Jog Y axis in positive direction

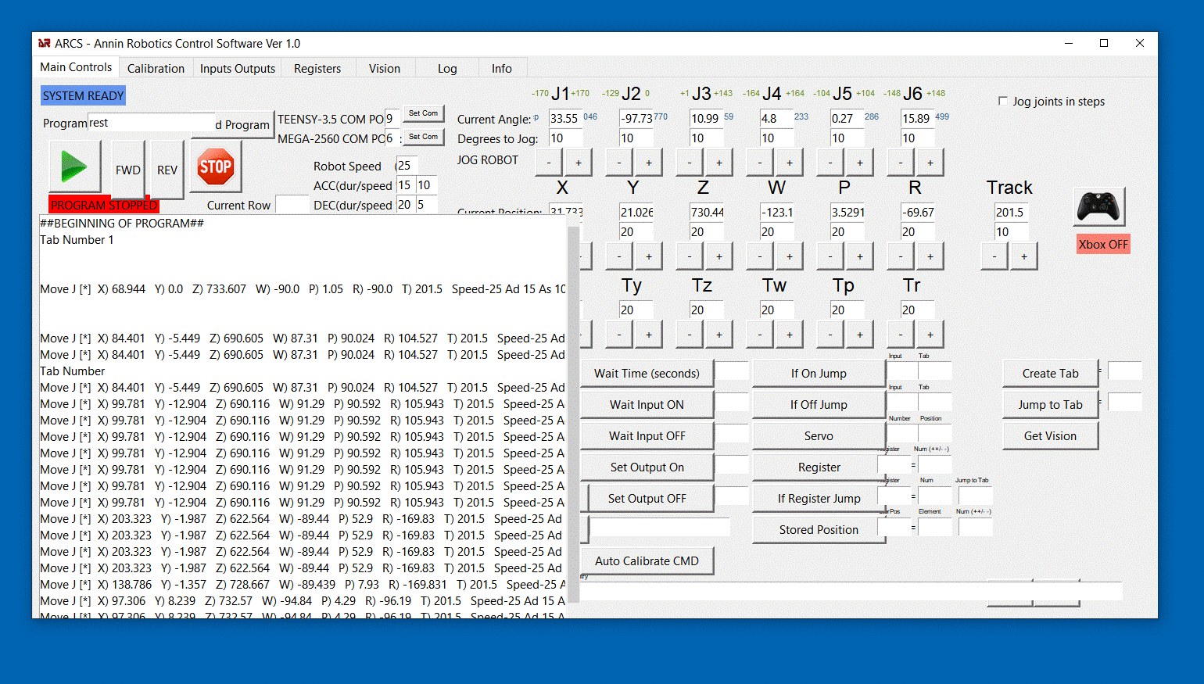tap(649, 256)
